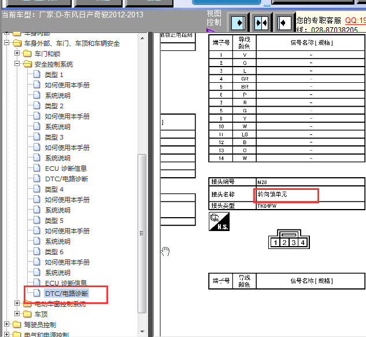Click the H.S. harness side icon
Viewport: 366px width, 337px height.
click(x=219, y=222)
